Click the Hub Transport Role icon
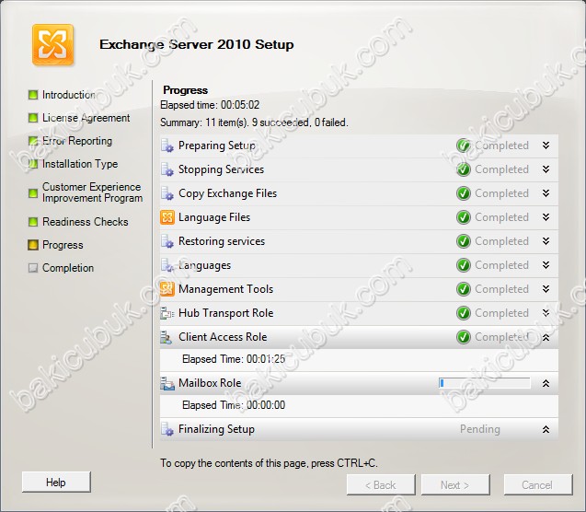Image resolution: width=586 pixels, height=512 pixels. pos(167,313)
